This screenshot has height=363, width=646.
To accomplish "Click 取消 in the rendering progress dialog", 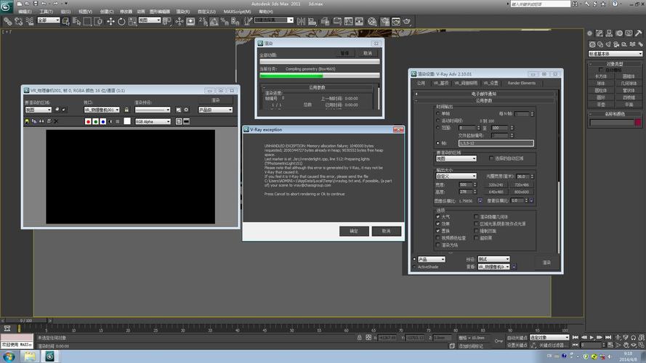I will (367, 53).
